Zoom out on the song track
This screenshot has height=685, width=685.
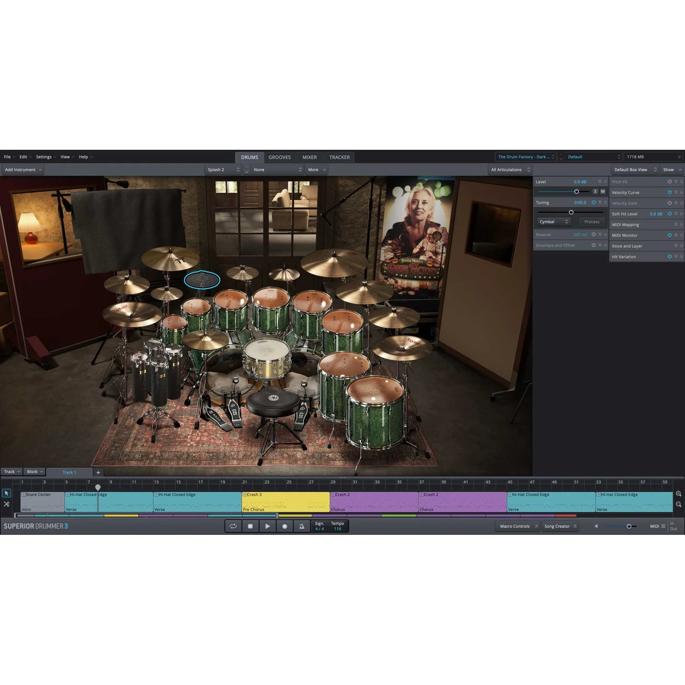(679, 505)
